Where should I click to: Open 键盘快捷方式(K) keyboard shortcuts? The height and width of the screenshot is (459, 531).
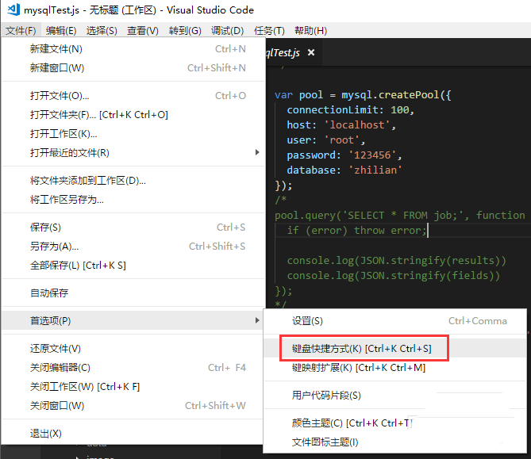(395, 348)
